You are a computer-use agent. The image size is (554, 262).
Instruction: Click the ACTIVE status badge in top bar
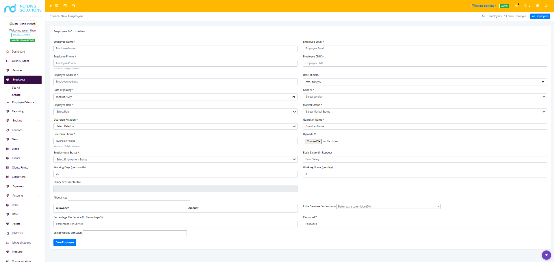pyautogui.click(x=504, y=6)
